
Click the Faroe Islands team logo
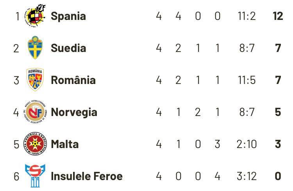tap(35, 176)
